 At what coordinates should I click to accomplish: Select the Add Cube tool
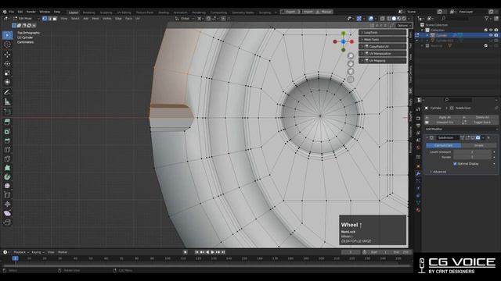point(7,112)
